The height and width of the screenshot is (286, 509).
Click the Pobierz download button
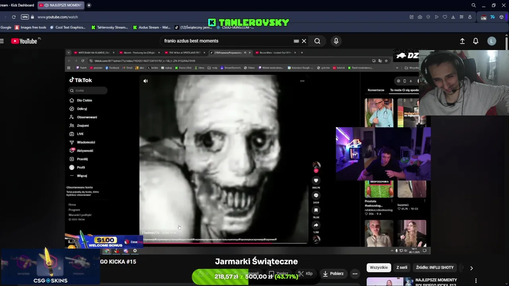[x=333, y=274]
